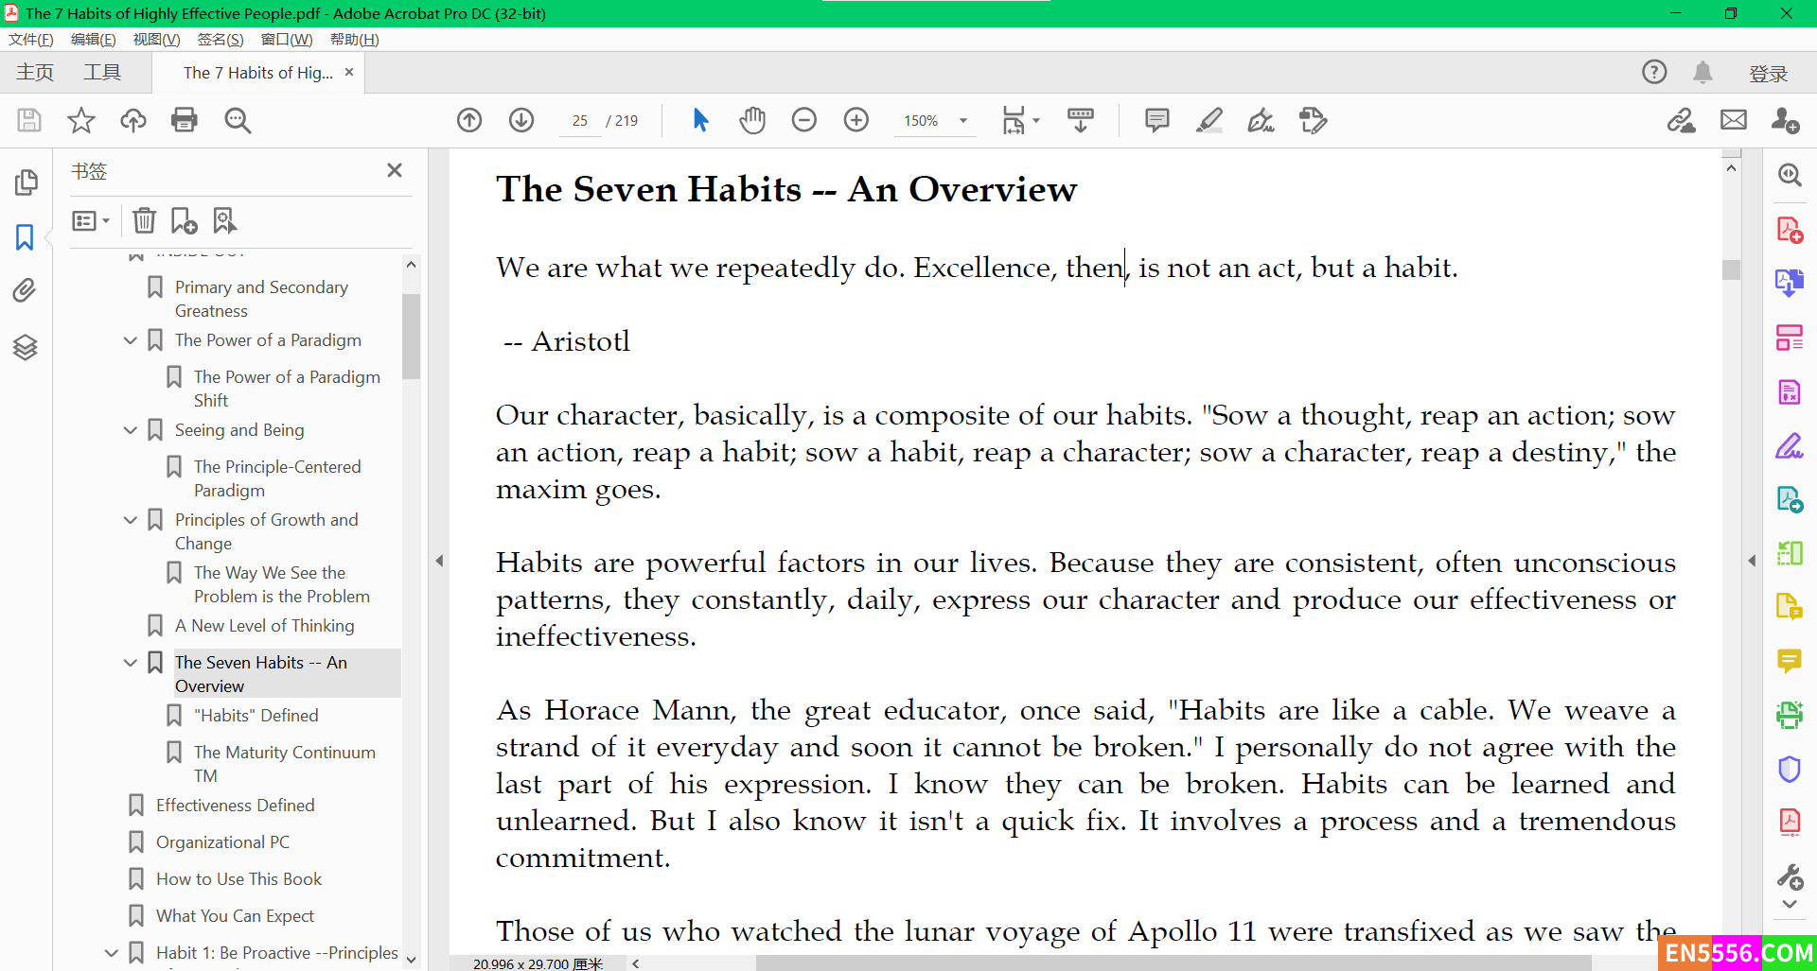Screen dimensions: 1817x971
Task: Open the notifications bell
Action: coord(1702,72)
